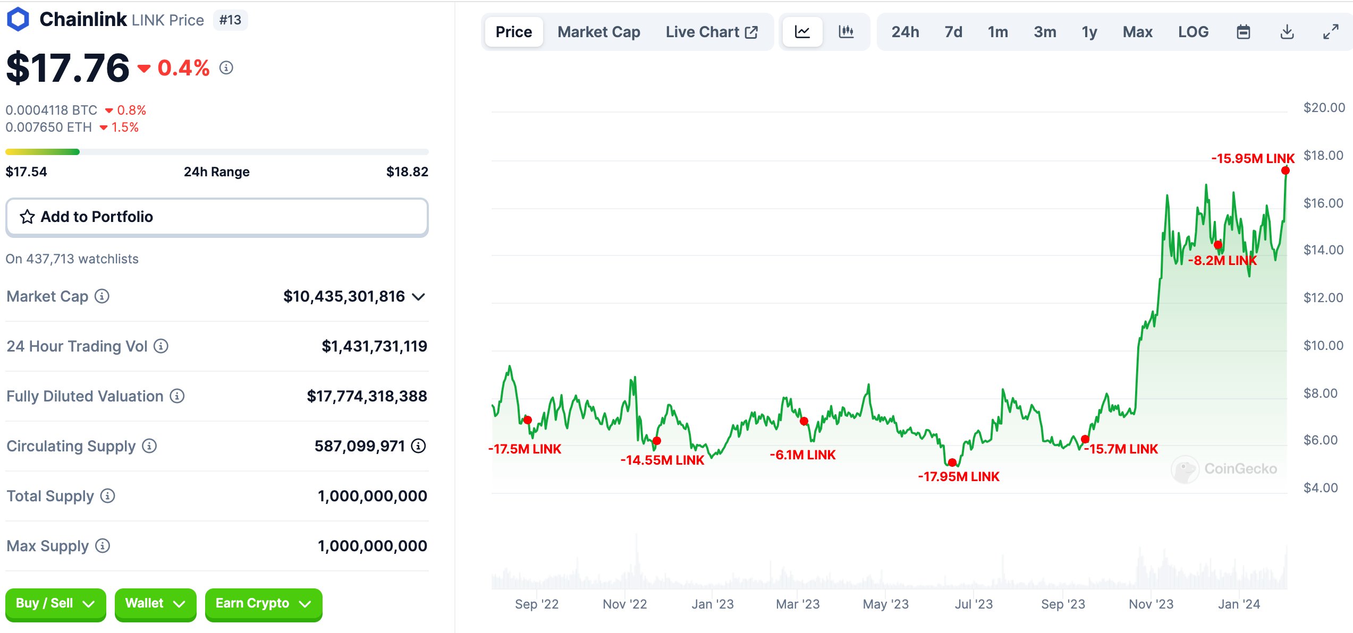Click the 0.0004118 BTC price text
This screenshot has height=633, width=1353.
point(52,110)
